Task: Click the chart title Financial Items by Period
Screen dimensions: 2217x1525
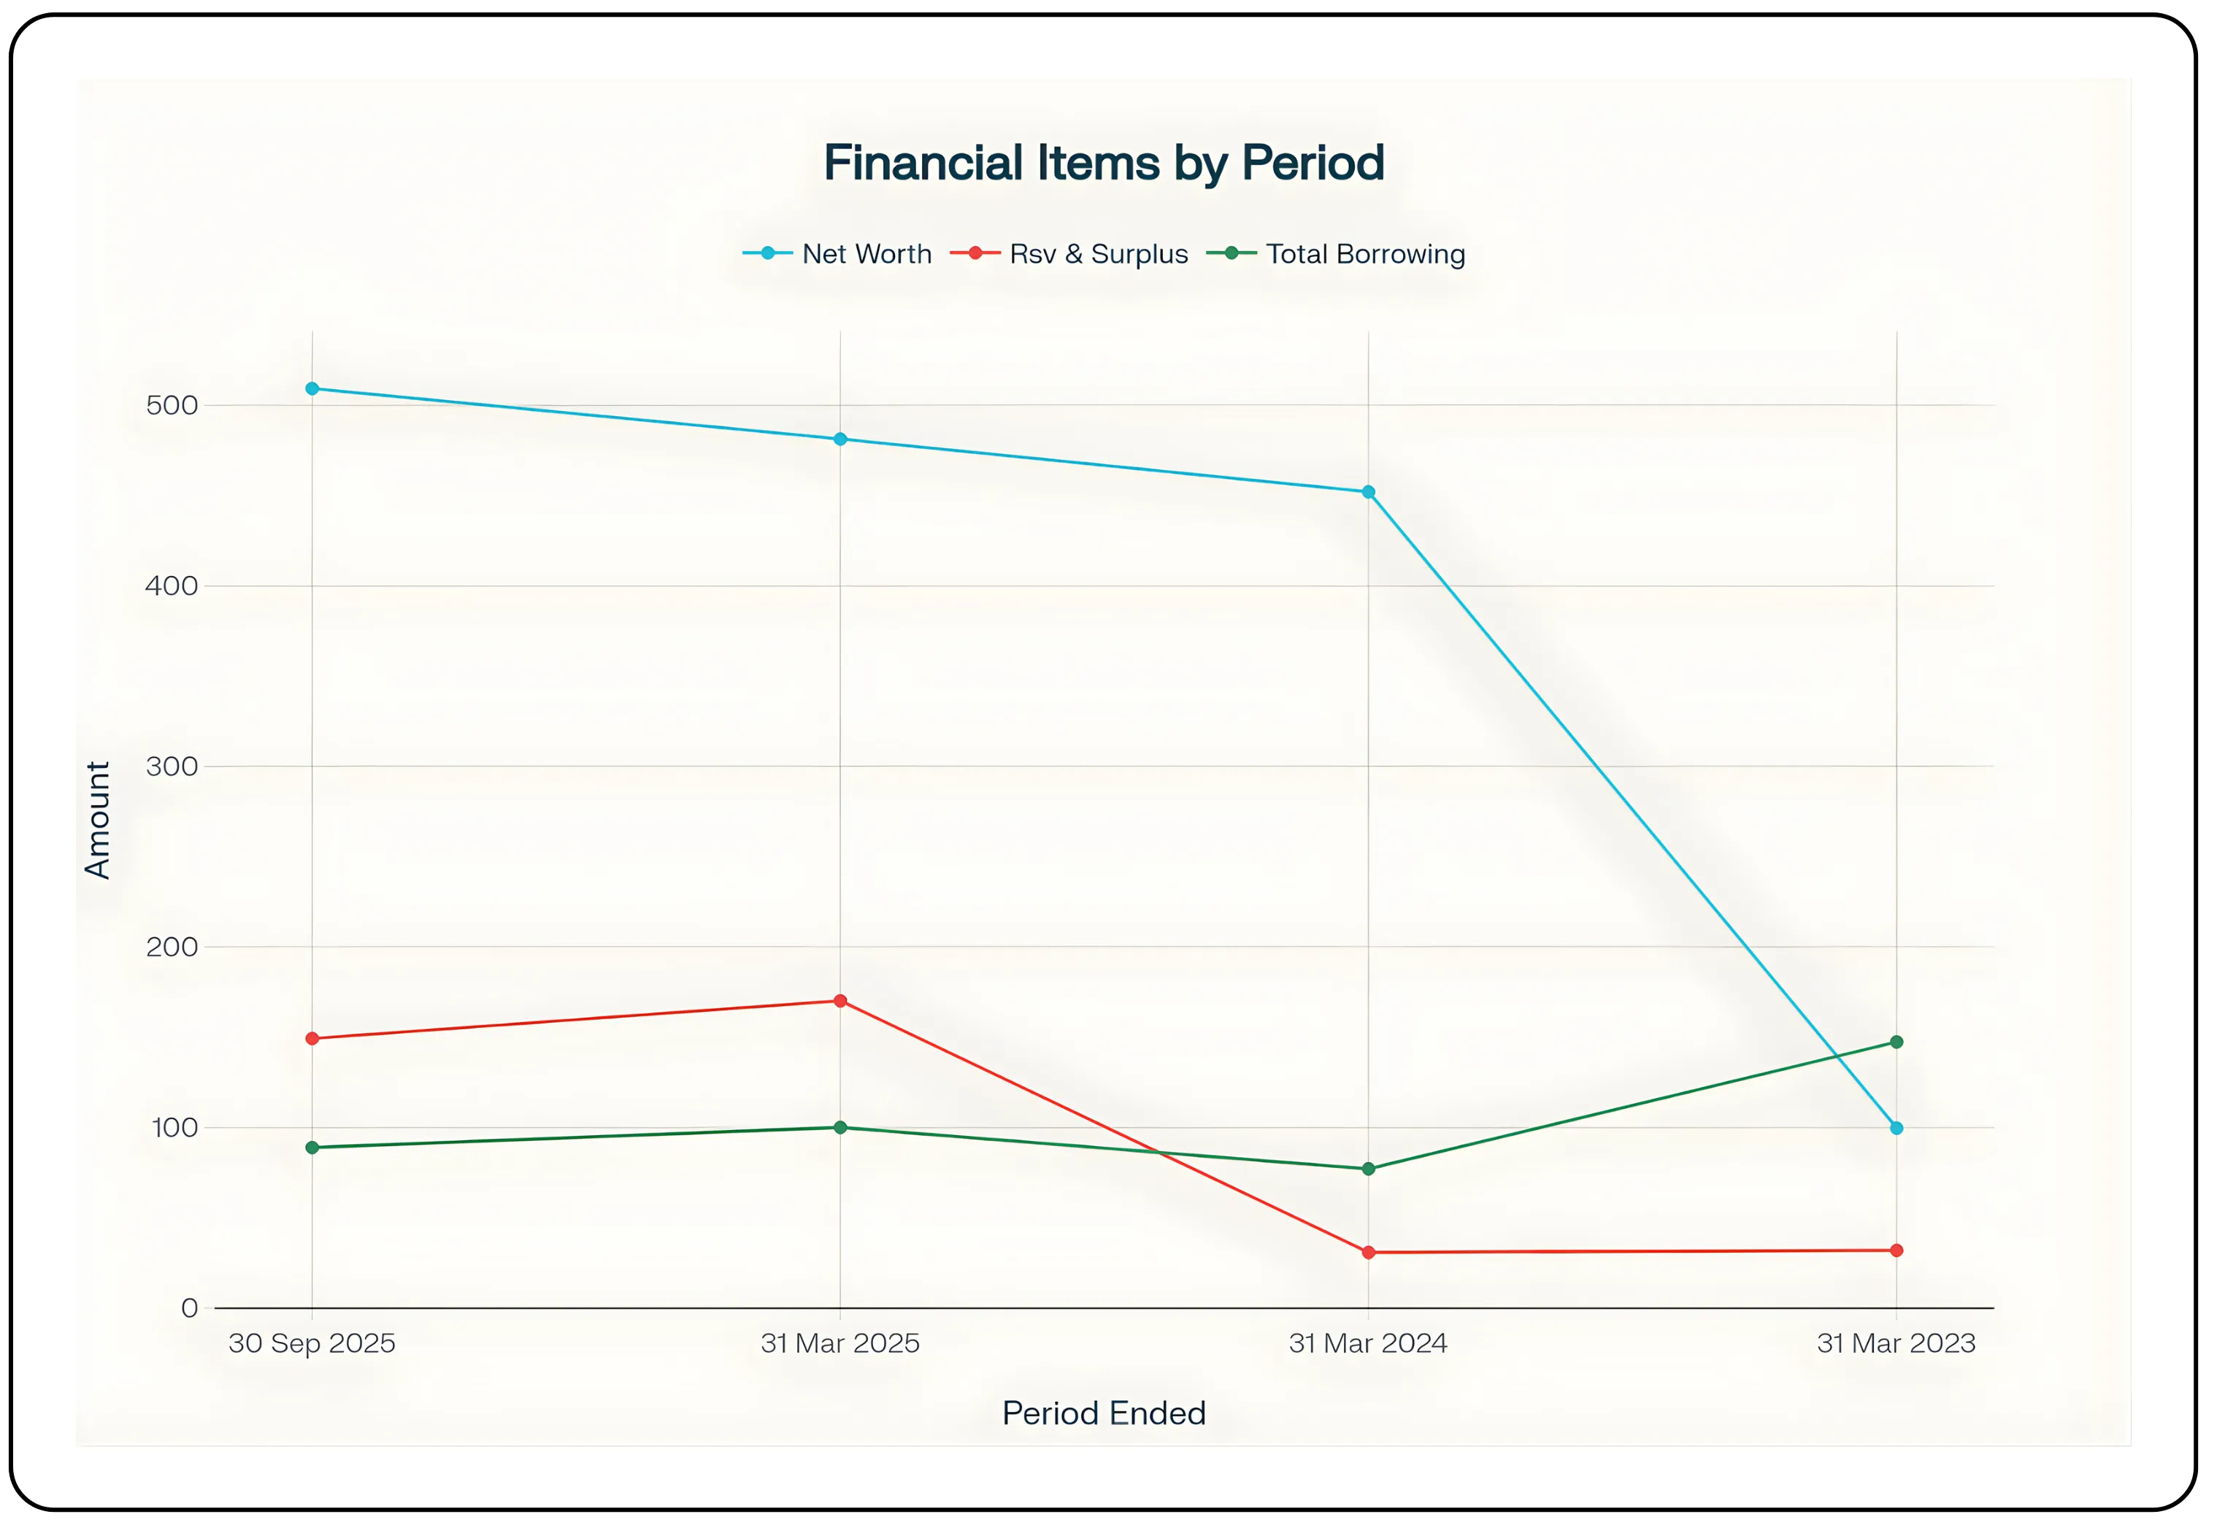Action: click(x=1103, y=163)
